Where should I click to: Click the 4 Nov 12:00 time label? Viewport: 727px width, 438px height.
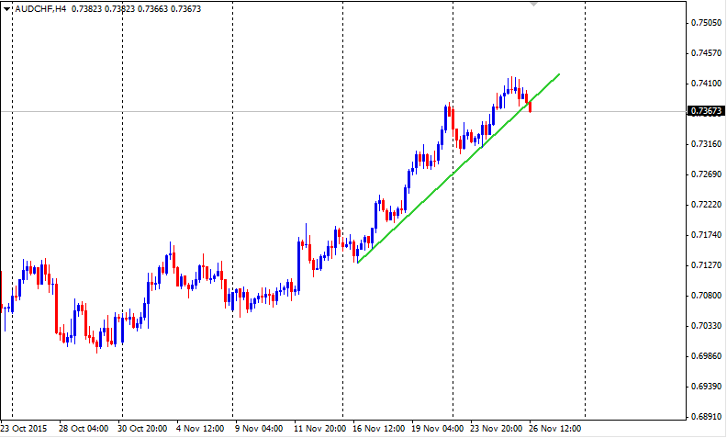(x=200, y=428)
